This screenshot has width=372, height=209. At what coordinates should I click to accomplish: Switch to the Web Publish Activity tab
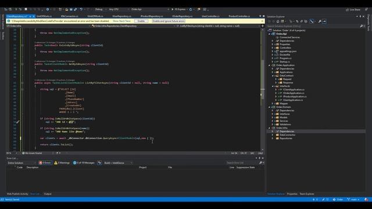(17, 194)
